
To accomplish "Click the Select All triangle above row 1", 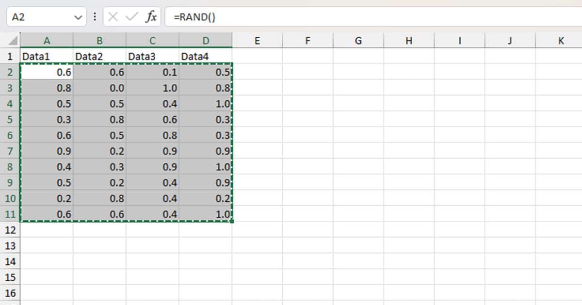I will coord(12,41).
